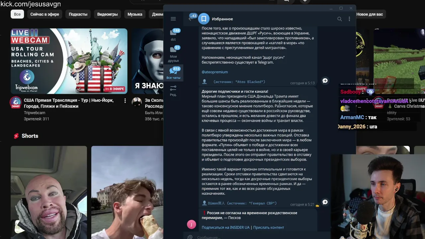Click the Избранное chat title

click(222, 19)
